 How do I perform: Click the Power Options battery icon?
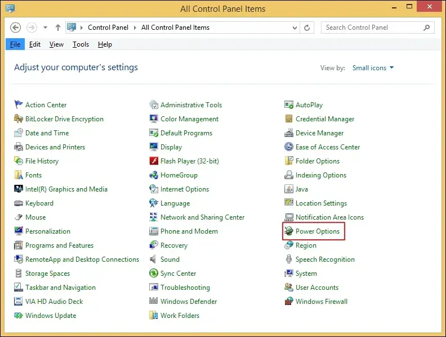289,231
